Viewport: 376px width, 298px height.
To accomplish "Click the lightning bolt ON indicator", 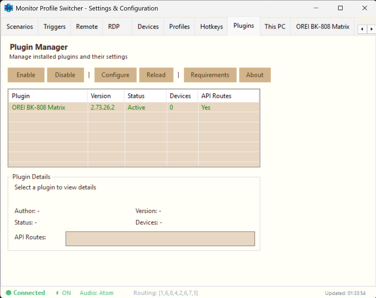I will [63, 293].
